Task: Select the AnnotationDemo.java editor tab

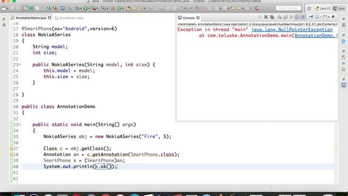Action: [x=30, y=18]
